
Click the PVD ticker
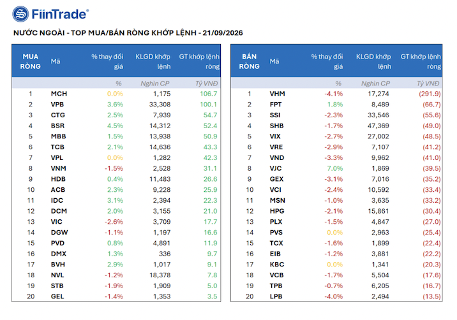point(57,243)
